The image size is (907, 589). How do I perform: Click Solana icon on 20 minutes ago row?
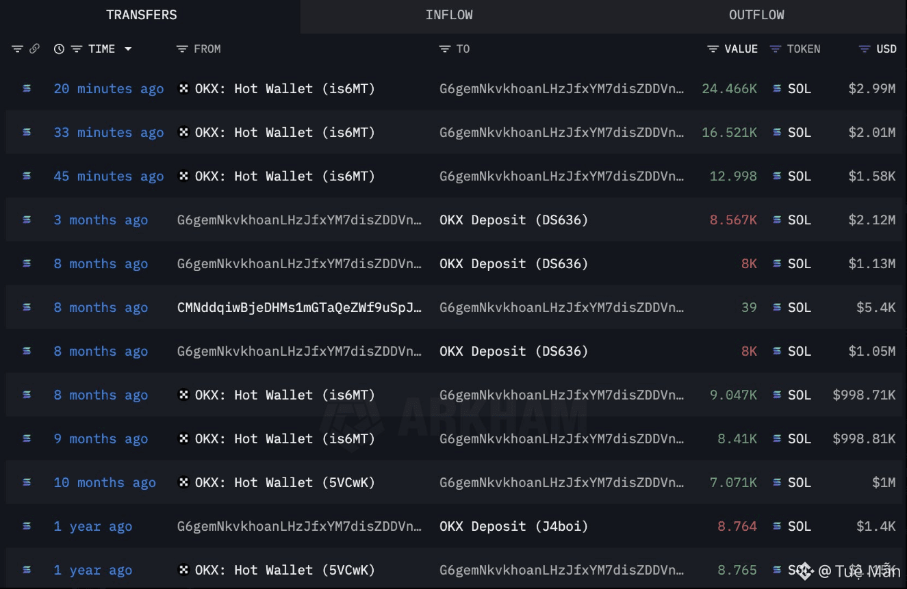(x=27, y=88)
